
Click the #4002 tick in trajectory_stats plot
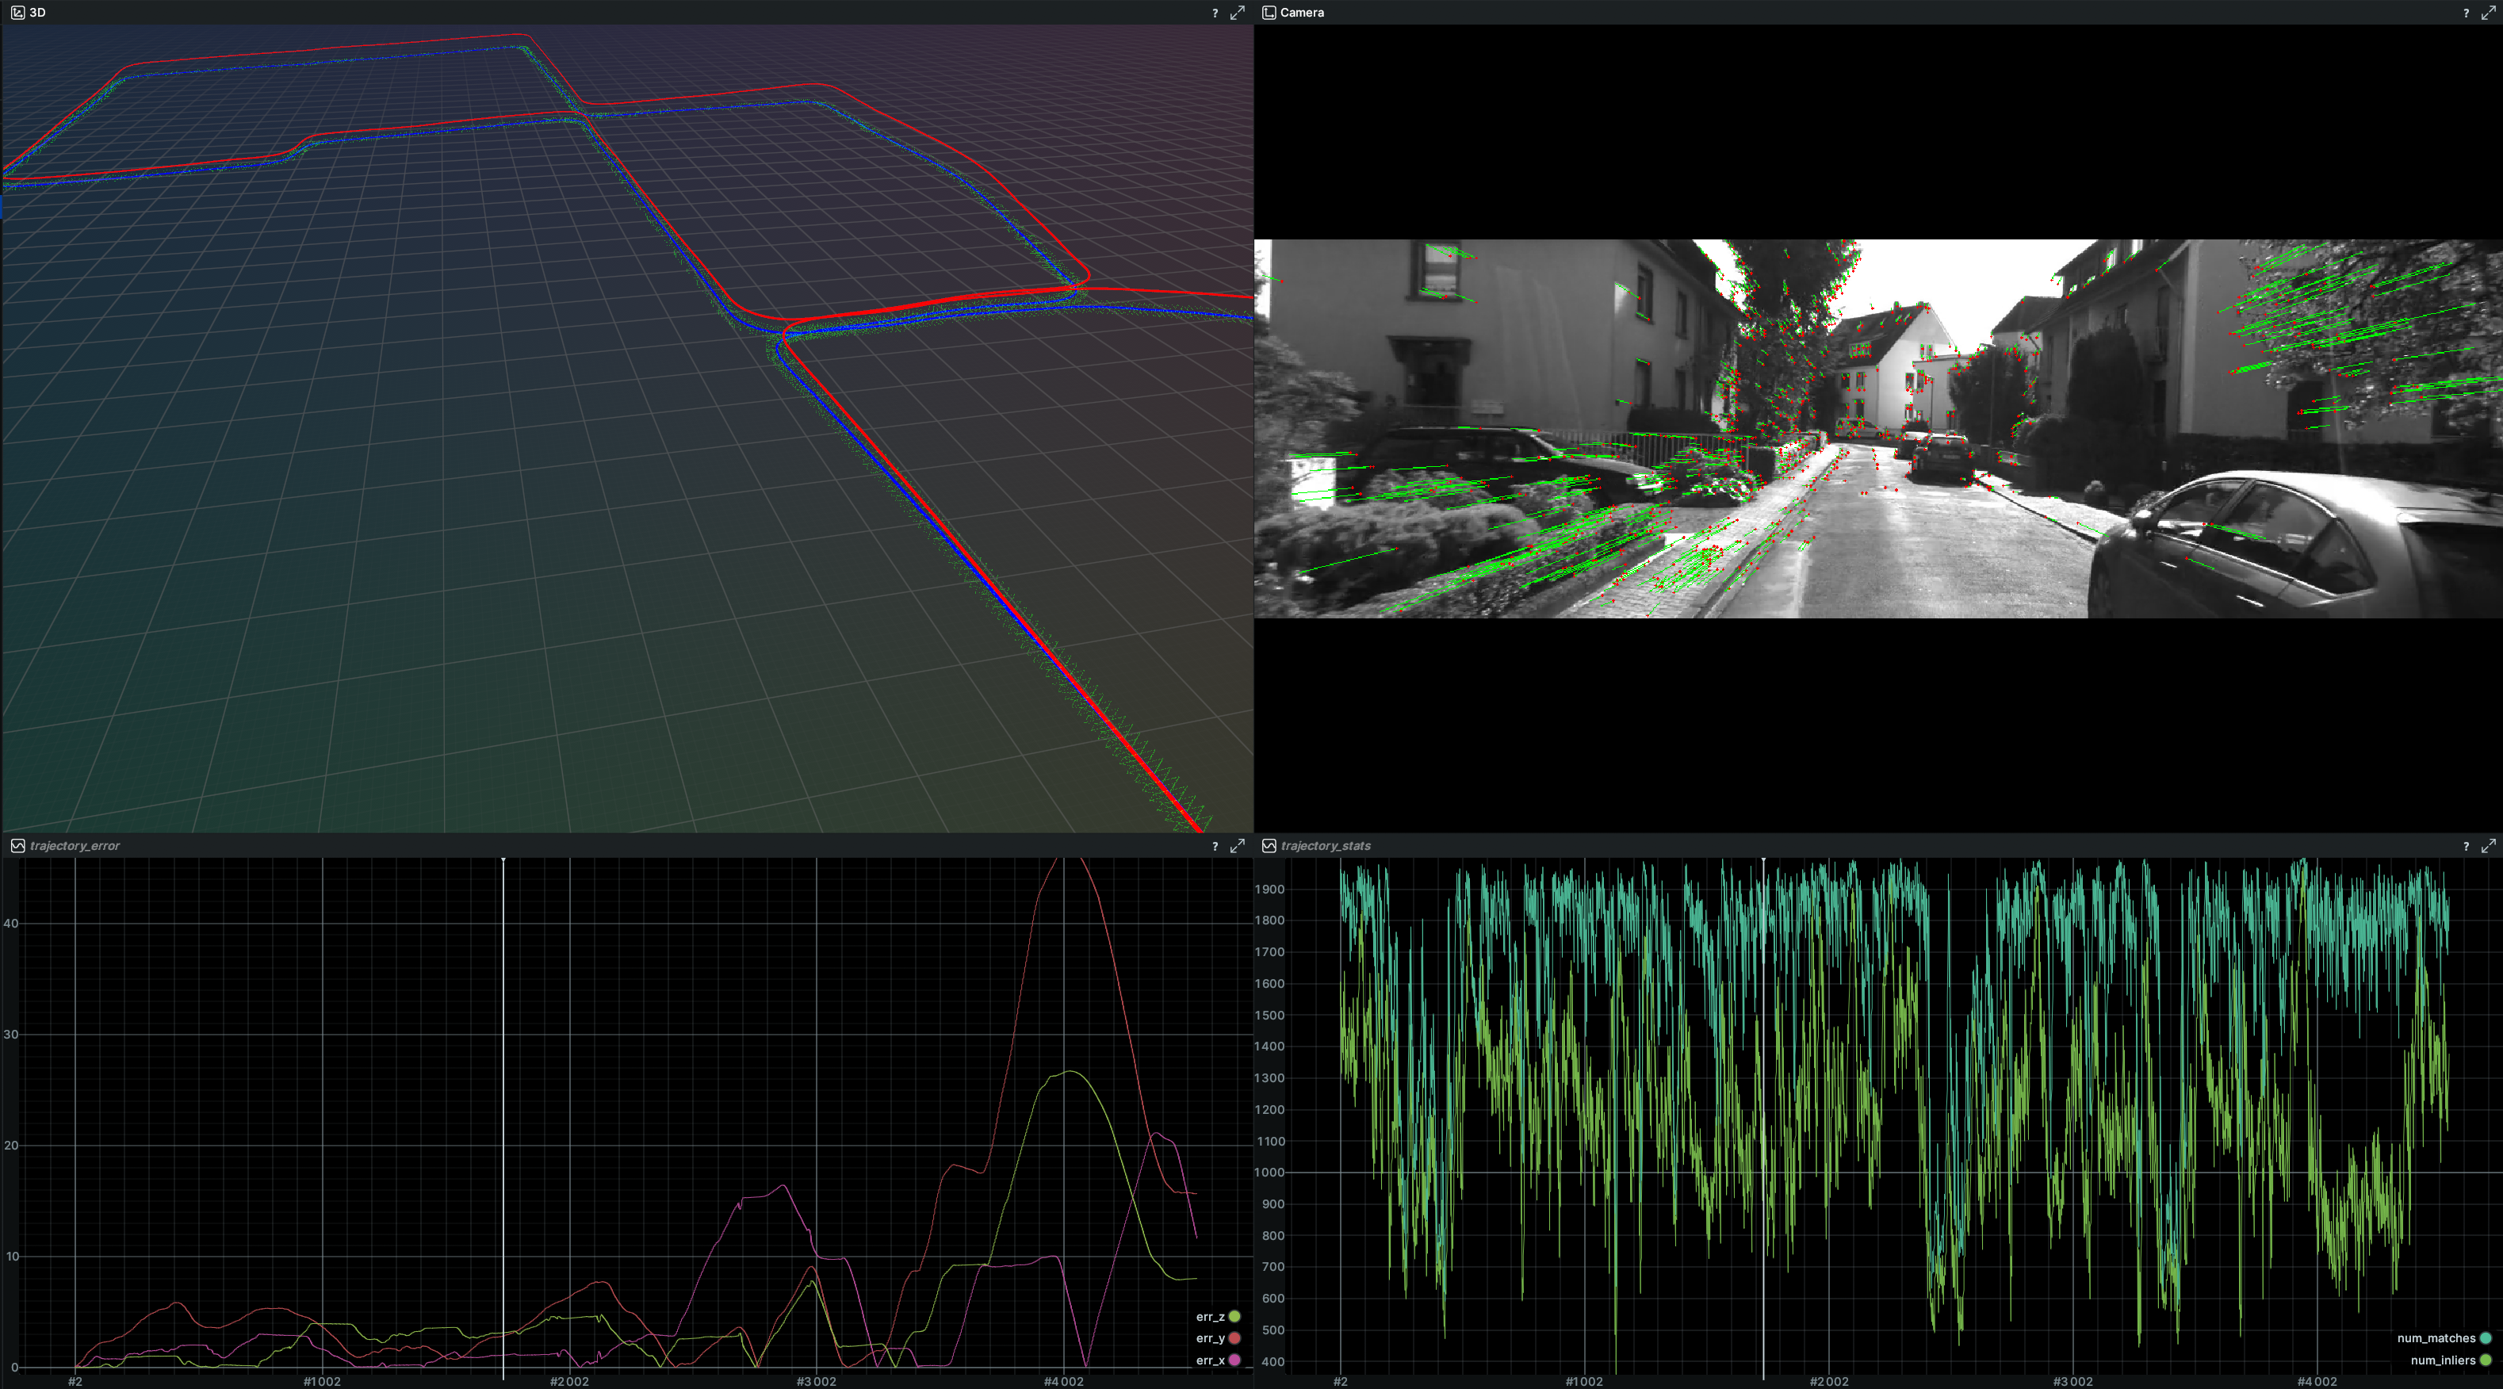[x=2317, y=1381]
